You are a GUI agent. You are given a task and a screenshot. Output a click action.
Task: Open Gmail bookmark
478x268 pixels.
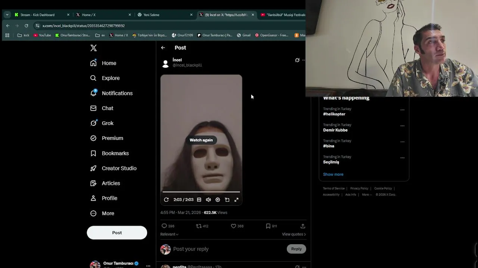point(243,35)
